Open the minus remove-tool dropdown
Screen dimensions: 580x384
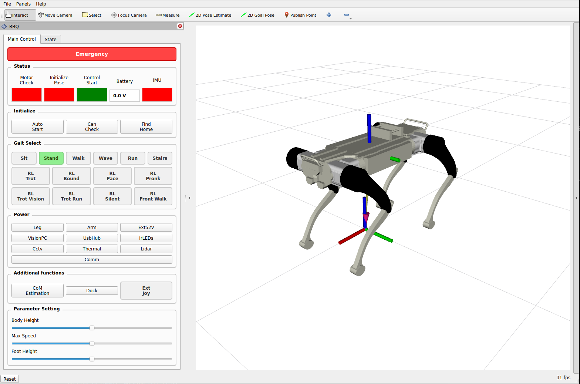point(347,15)
